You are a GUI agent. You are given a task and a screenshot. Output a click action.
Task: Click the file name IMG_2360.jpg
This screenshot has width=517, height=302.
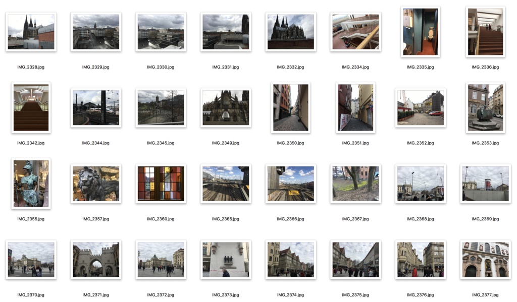pos(161,219)
